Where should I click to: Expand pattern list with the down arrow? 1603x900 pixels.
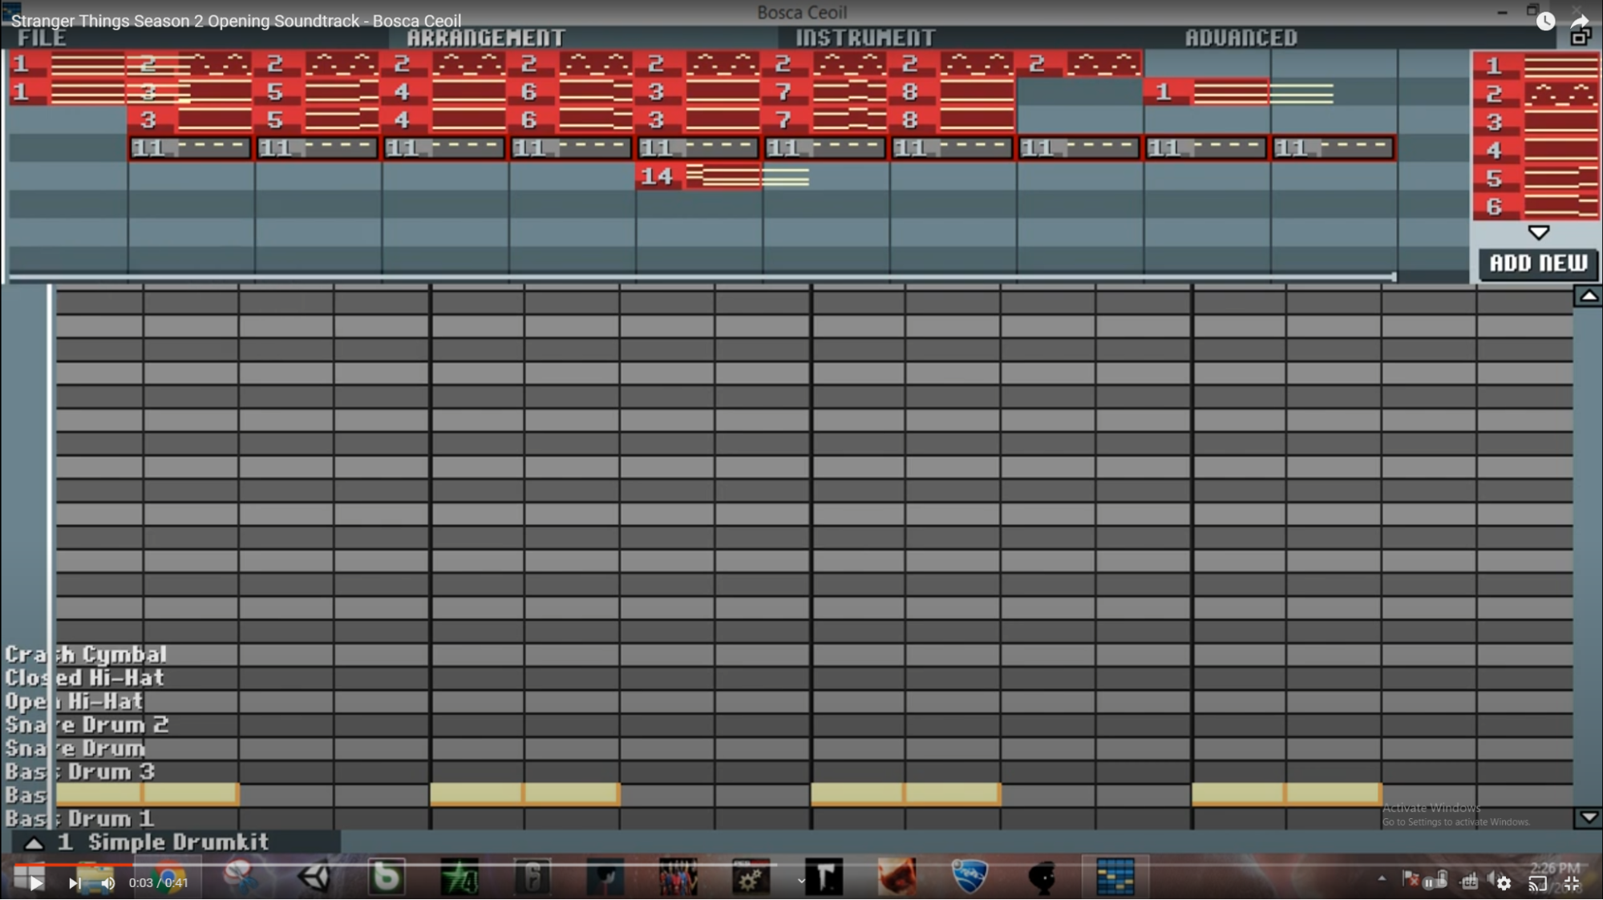coord(1538,233)
